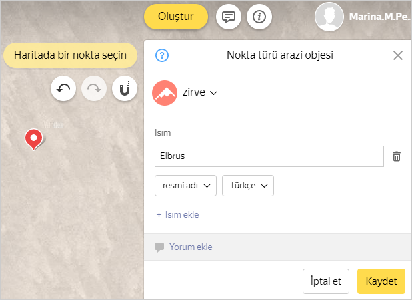The image size is (412, 300).
Task: Open the help question mark icon
Action: tap(161, 55)
